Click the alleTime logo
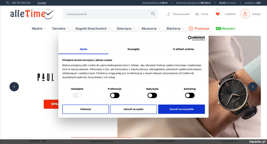Screen dimensions: 267x144 [x=32, y=14]
